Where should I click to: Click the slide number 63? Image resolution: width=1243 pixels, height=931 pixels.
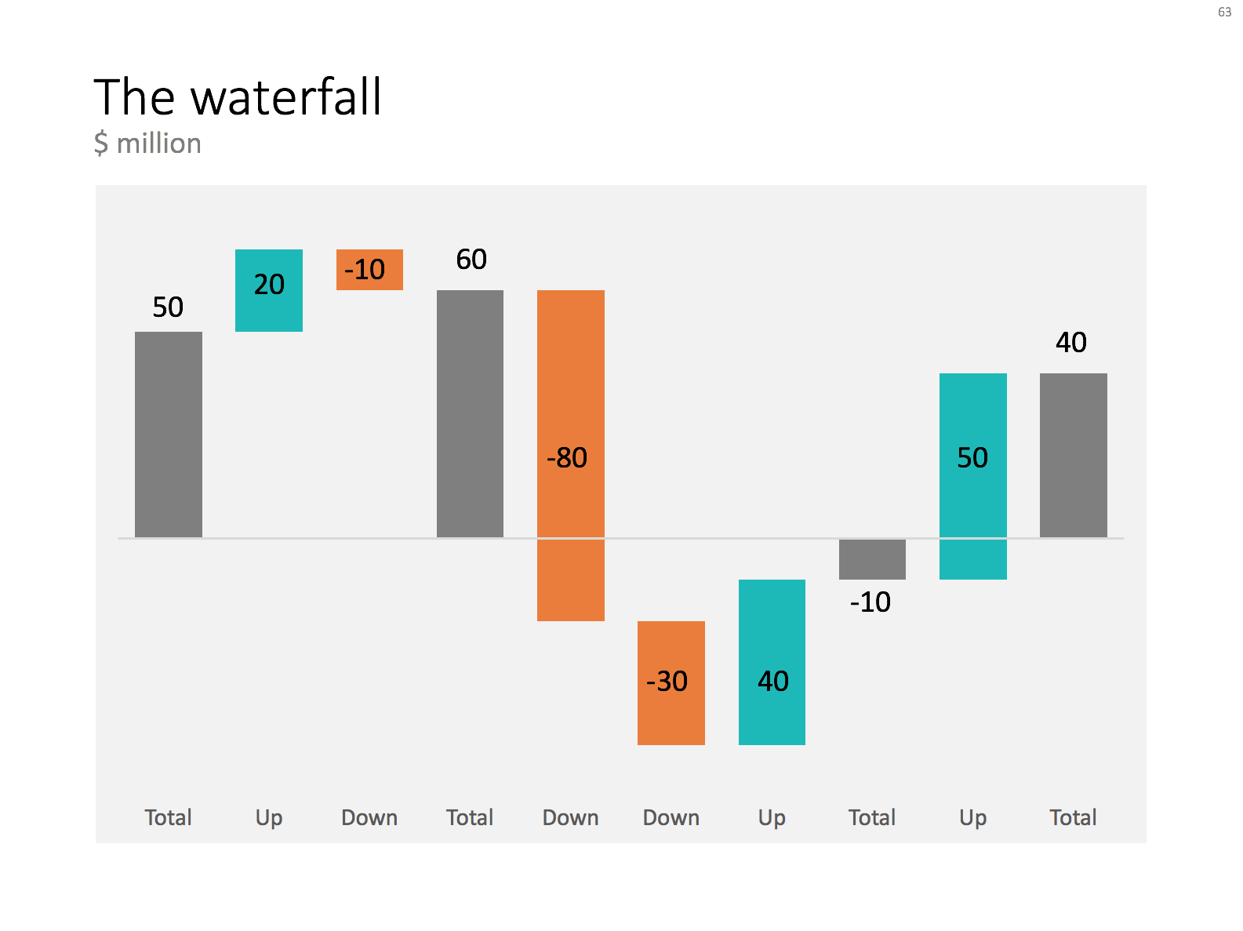click(x=1224, y=12)
